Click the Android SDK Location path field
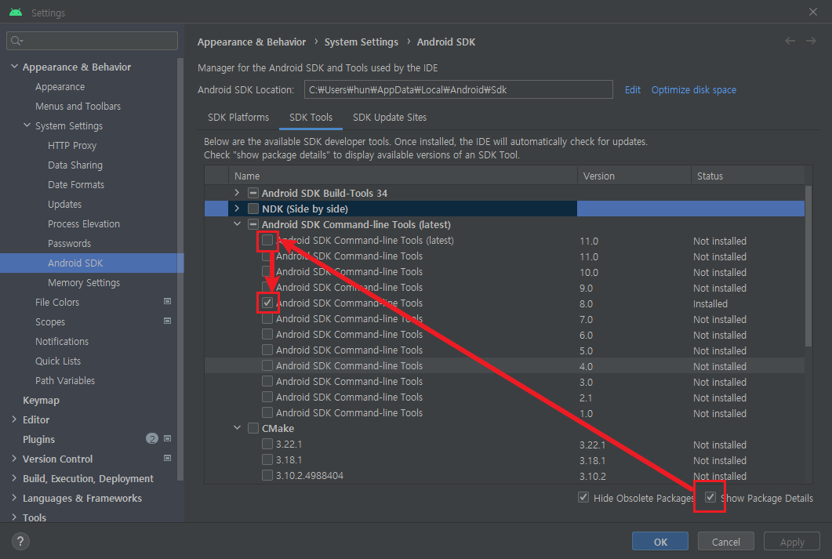 point(459,89)
